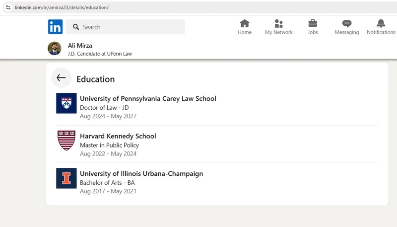Open University of Pennsylvania Carey Law School link

click(x=148, y=98)
